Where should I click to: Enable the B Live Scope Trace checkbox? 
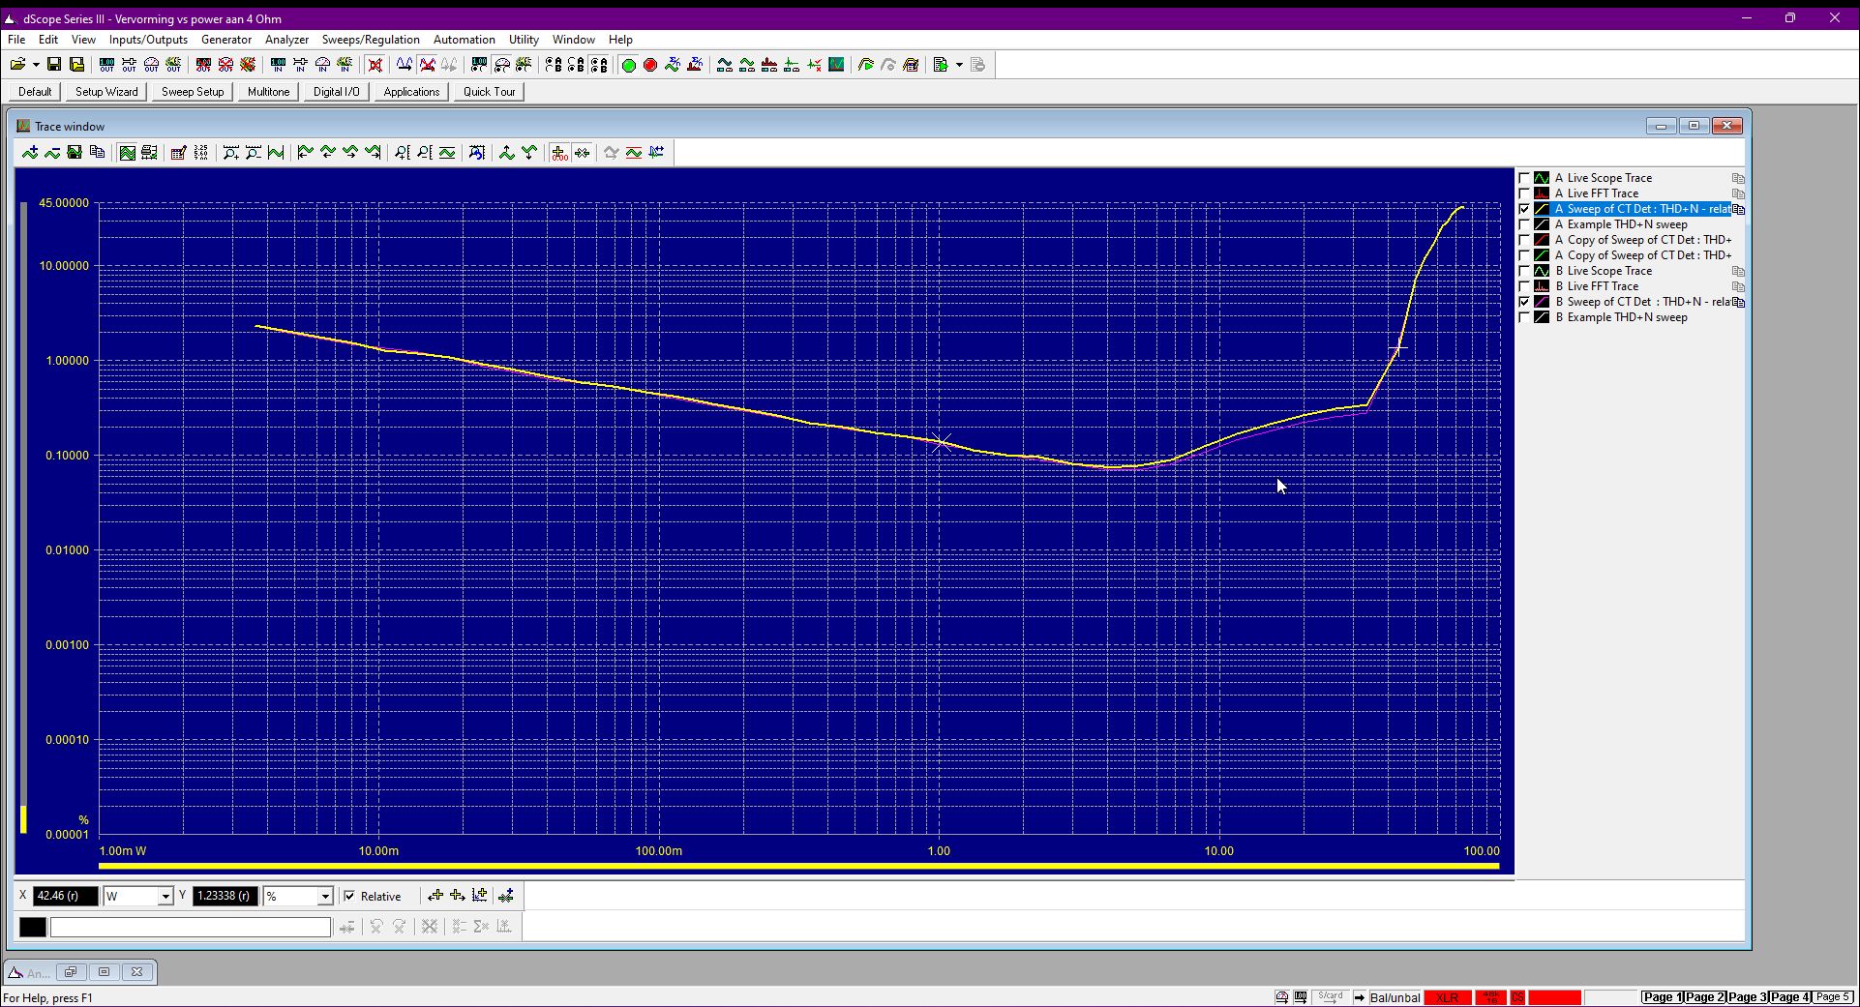1525,271
